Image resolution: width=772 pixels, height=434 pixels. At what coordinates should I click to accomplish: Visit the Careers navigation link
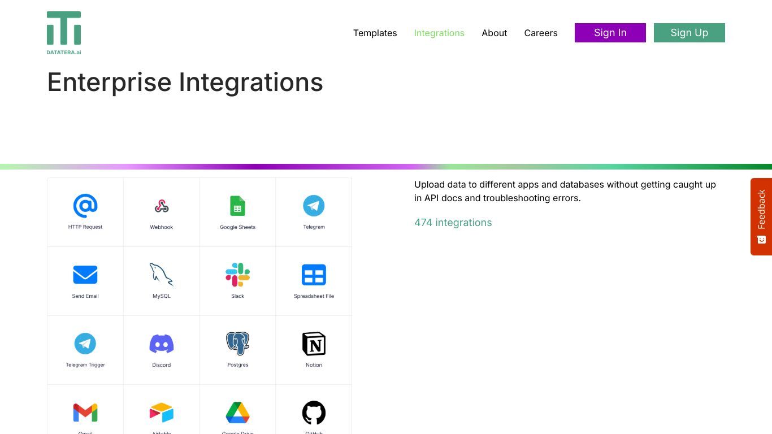(541, 33)
